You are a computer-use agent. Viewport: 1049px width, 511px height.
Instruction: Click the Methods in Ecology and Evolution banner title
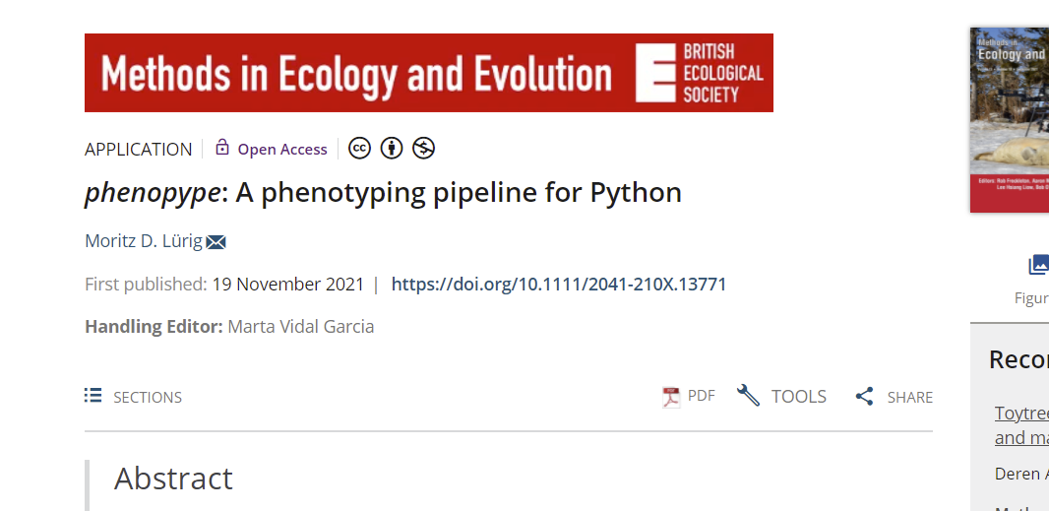(356, 74)
